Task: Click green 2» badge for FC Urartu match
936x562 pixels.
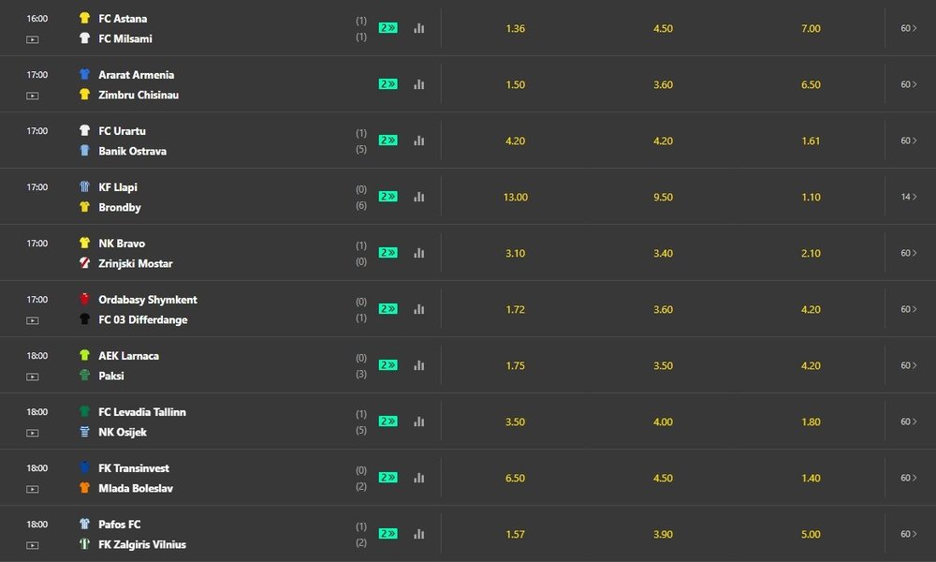Action: (388, 140)
